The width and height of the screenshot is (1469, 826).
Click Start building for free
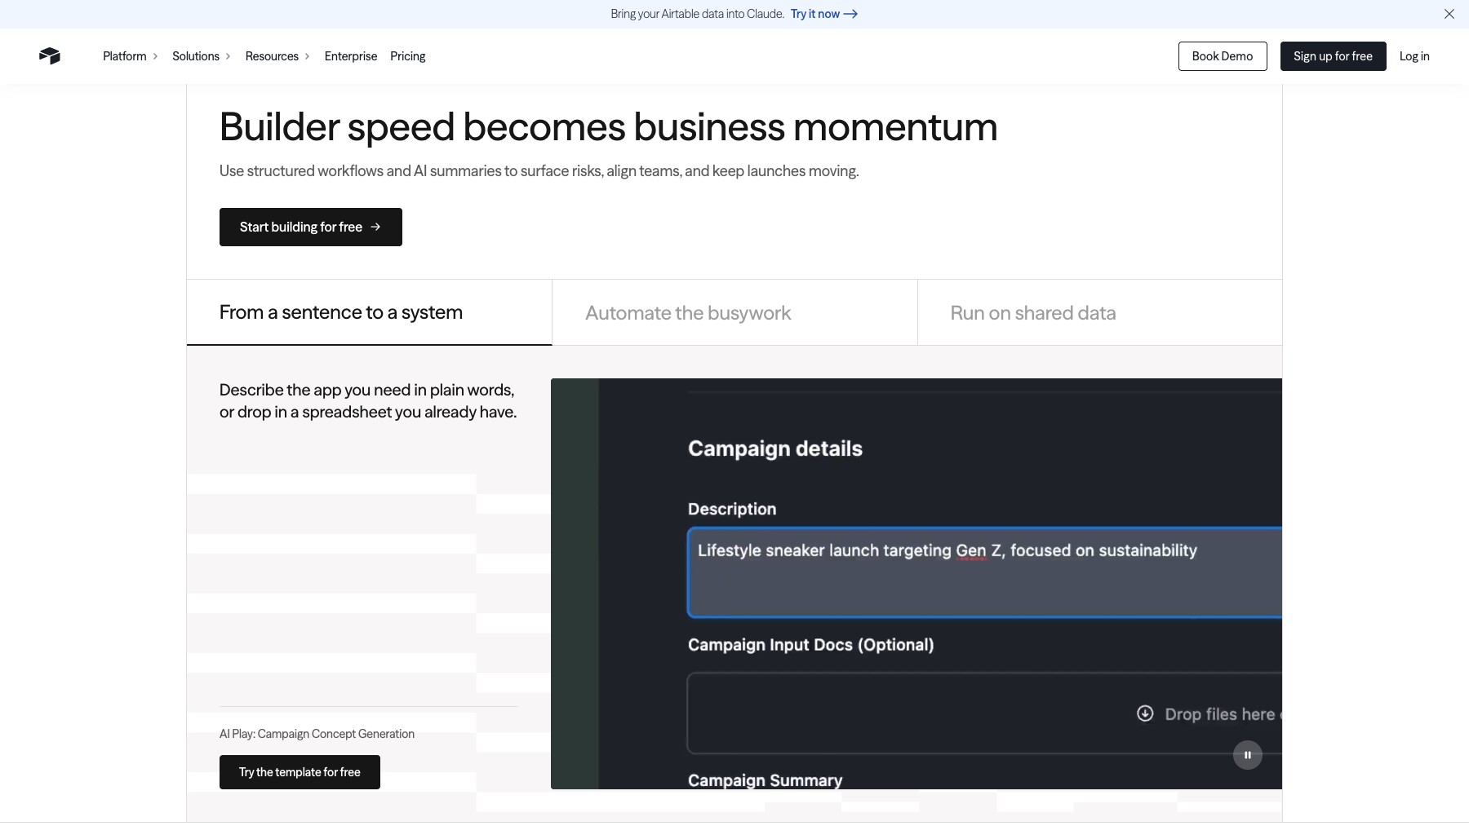pyautogui.click(x=311, y=227)
